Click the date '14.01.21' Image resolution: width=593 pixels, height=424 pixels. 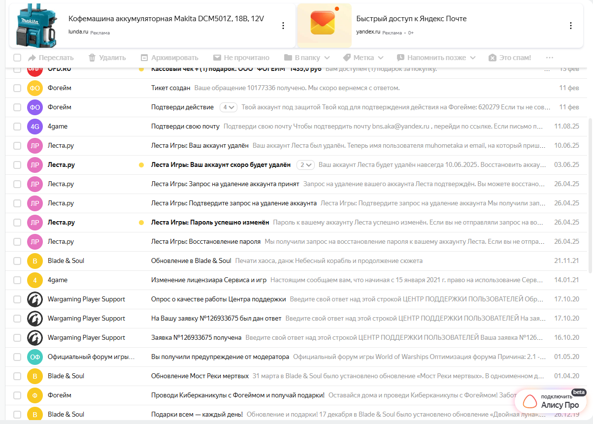[566, 280]
